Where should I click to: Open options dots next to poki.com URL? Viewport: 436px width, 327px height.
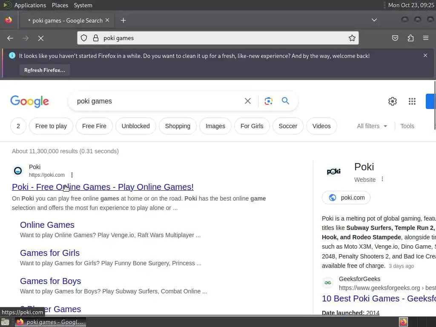click(72, 175)
